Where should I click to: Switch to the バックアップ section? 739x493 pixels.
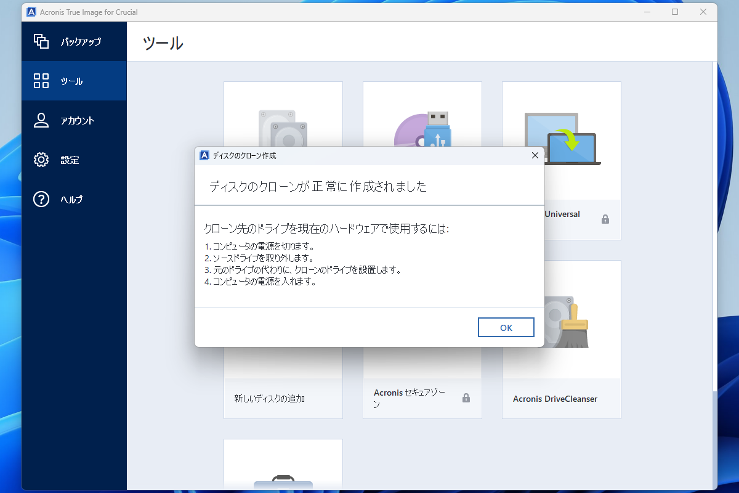pyautogui.click(x=71, y=41)
